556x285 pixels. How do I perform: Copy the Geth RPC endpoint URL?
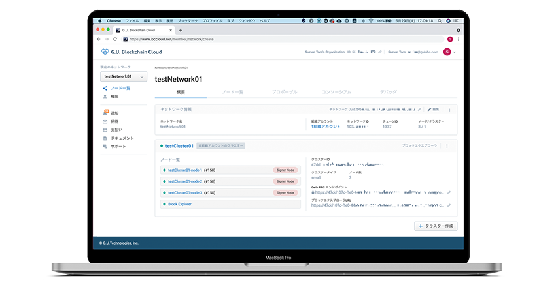click(449, 193)
